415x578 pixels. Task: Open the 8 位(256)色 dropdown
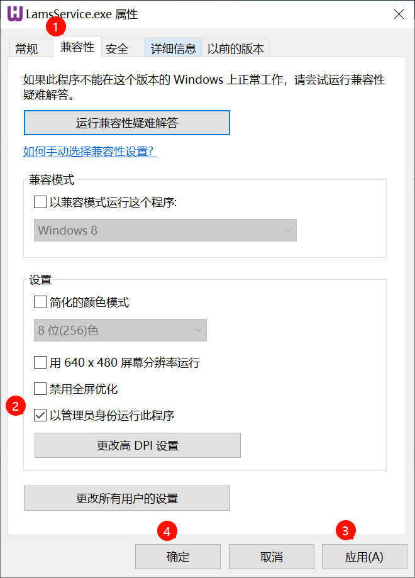(x=119, y=330)
